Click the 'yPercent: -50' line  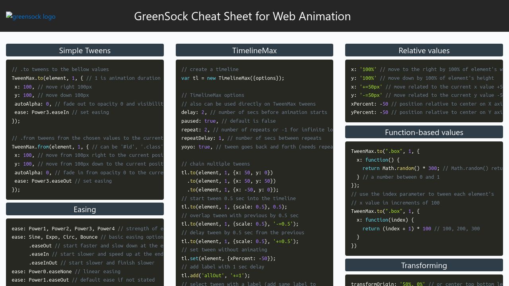pos(427,112)
